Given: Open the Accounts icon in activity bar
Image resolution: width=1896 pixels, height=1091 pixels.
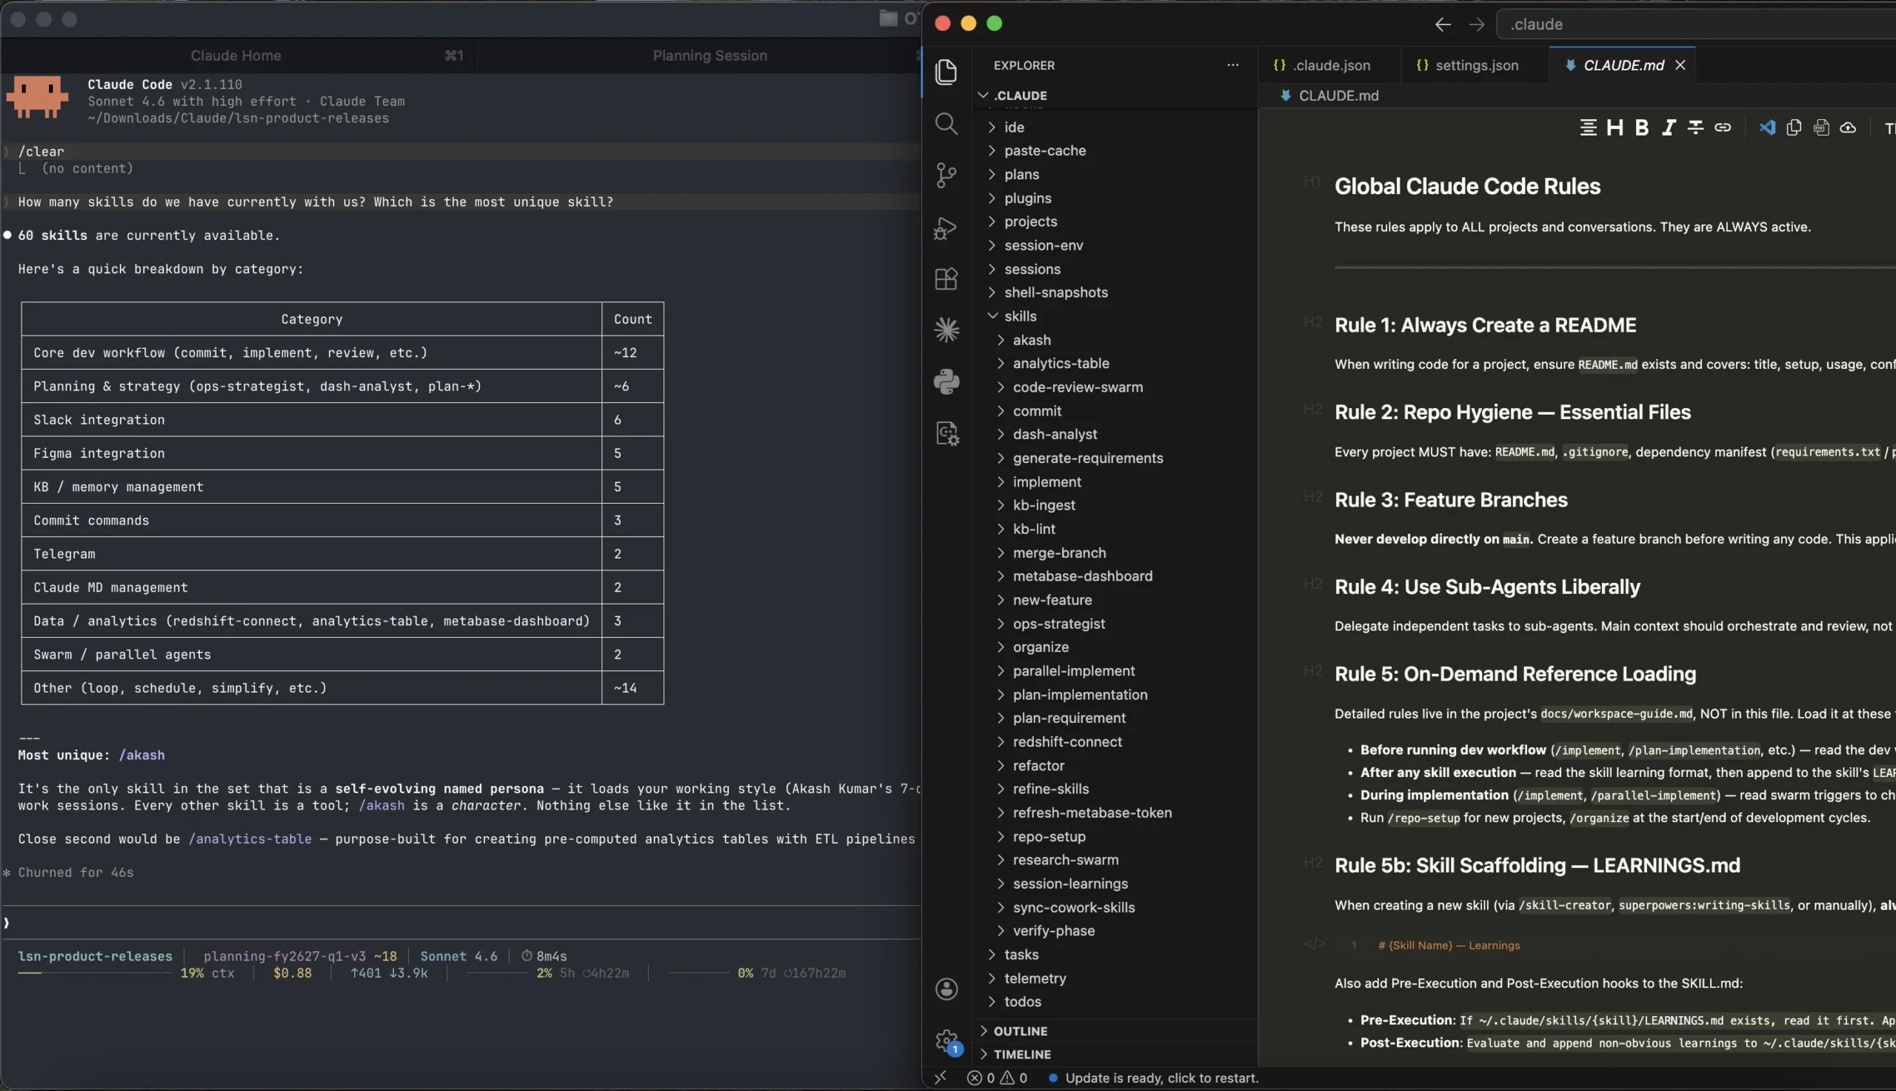Looking at the screenshot, I should [946, 989].
